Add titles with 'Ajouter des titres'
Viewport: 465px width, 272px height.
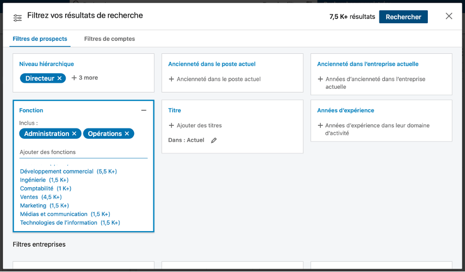click(195, 125)
